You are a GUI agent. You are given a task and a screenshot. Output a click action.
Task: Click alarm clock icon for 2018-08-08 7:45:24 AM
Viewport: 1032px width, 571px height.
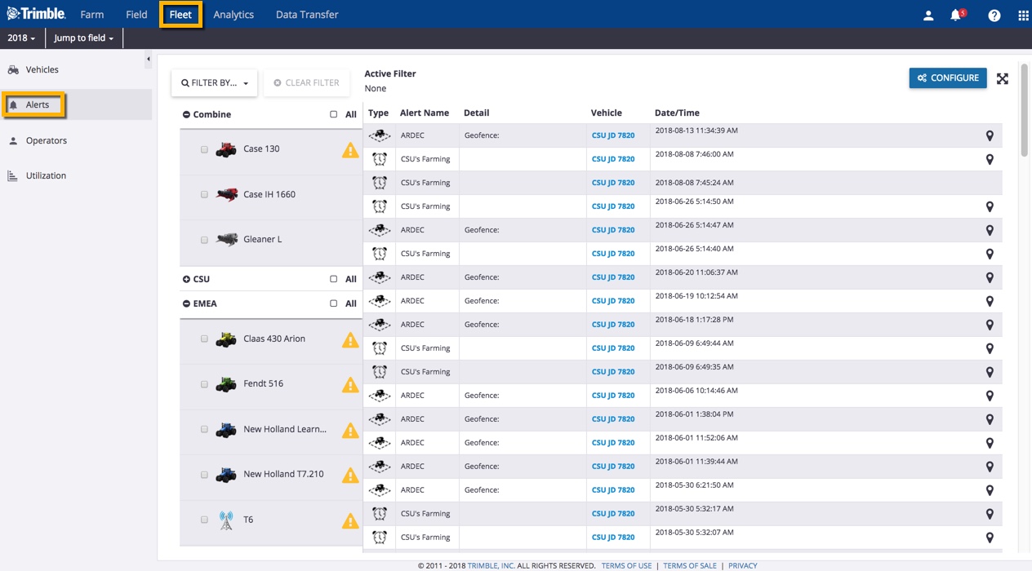(x=380, y=183)
